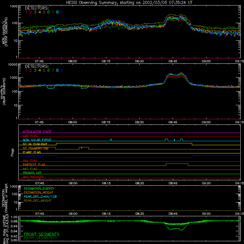Click the BAD_PACKETS flag label
The width and height of the screenshot is (244, 244).
33,177
